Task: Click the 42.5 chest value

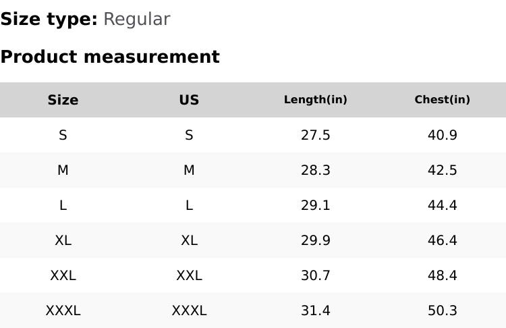Action: 442,170
